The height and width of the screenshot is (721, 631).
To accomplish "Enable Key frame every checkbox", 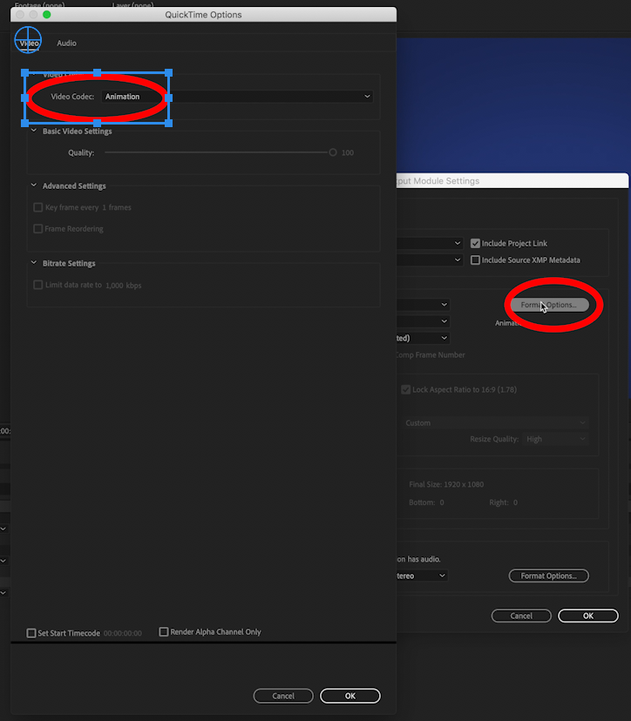I will pyautogui.click(x=37, y=208).
